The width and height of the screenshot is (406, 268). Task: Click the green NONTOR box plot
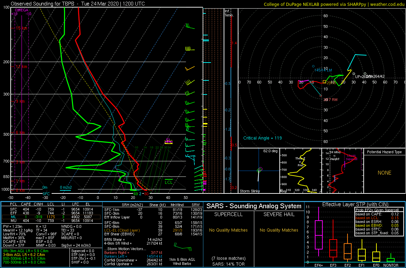coord(391,258)
